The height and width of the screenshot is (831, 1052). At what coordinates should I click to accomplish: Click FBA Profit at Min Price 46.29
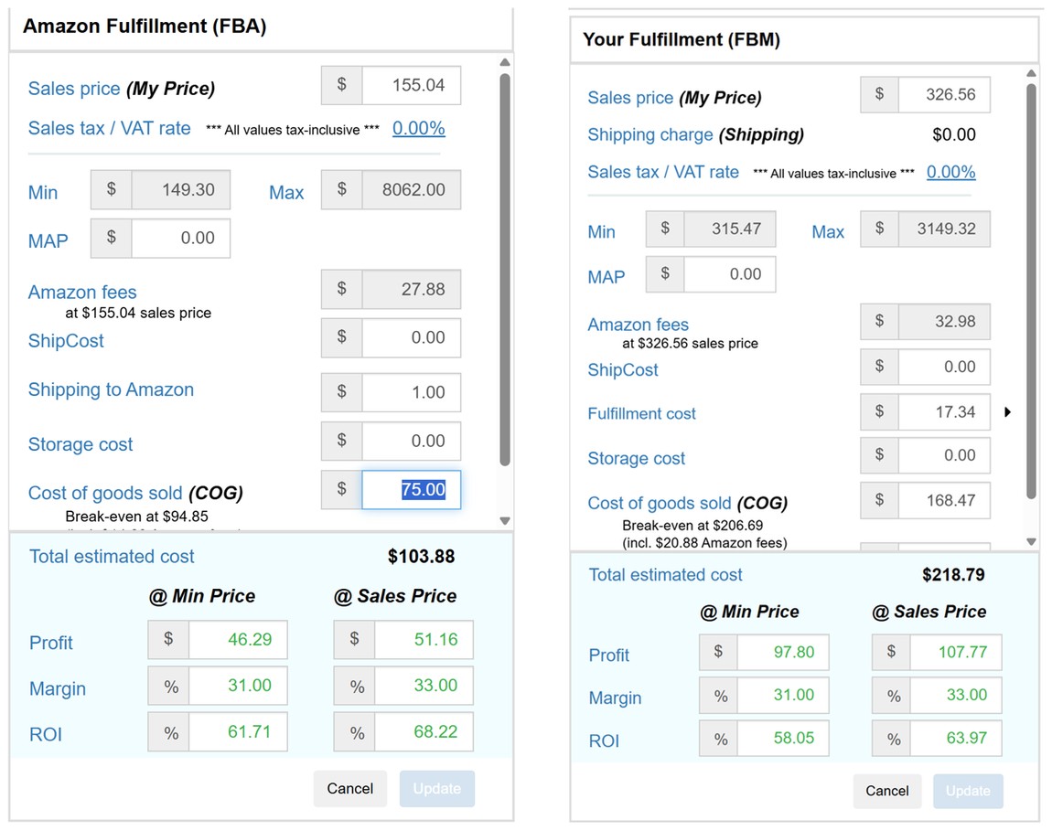coord(238,640)
